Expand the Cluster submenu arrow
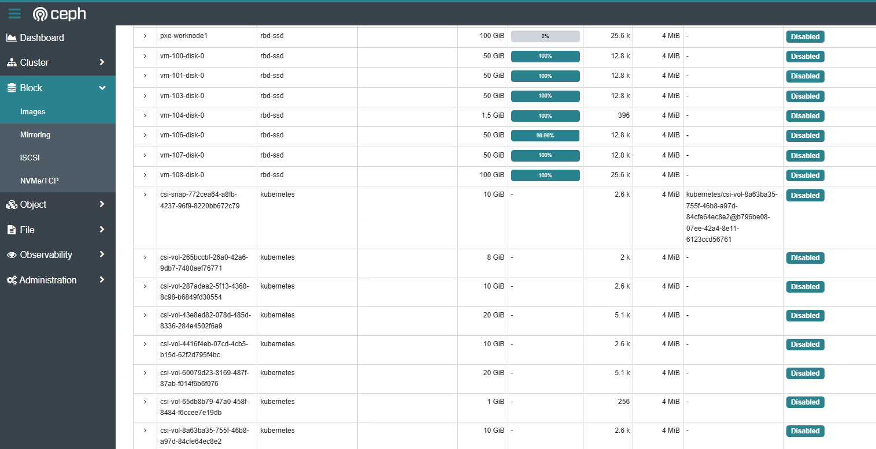The height and width of the screenshot is (449, 876). point(102,62)
